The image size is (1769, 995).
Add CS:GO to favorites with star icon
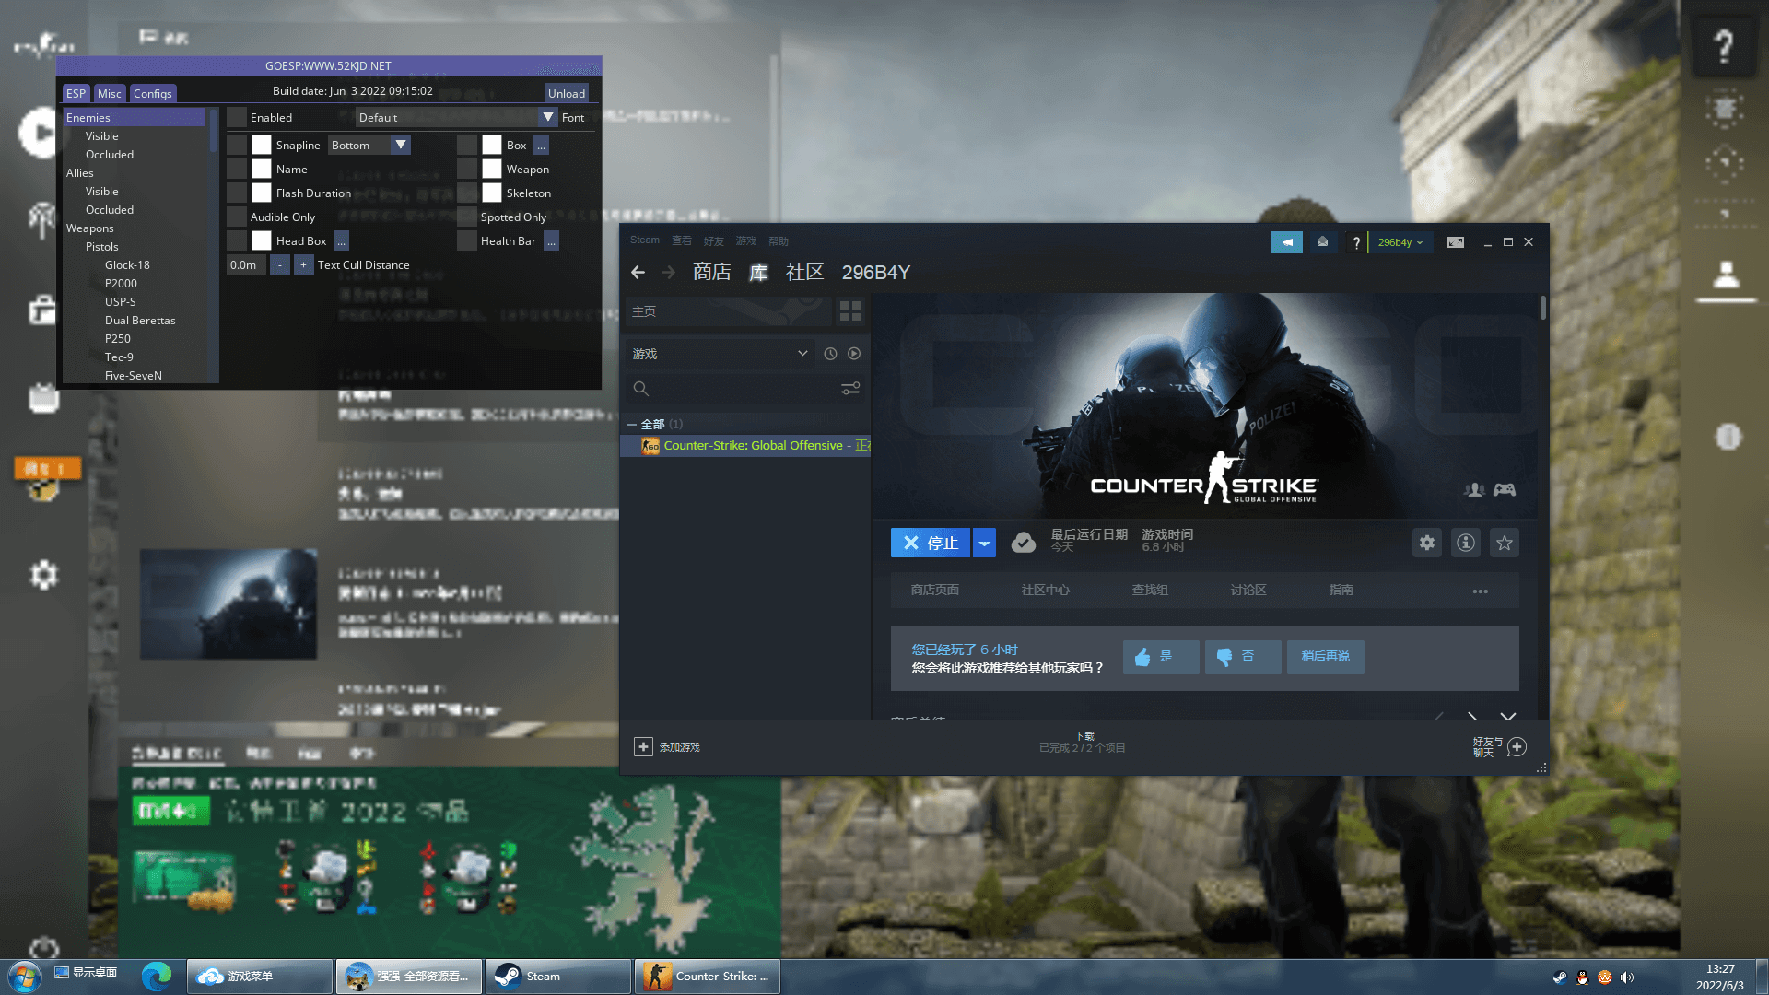pos(1505,543)
